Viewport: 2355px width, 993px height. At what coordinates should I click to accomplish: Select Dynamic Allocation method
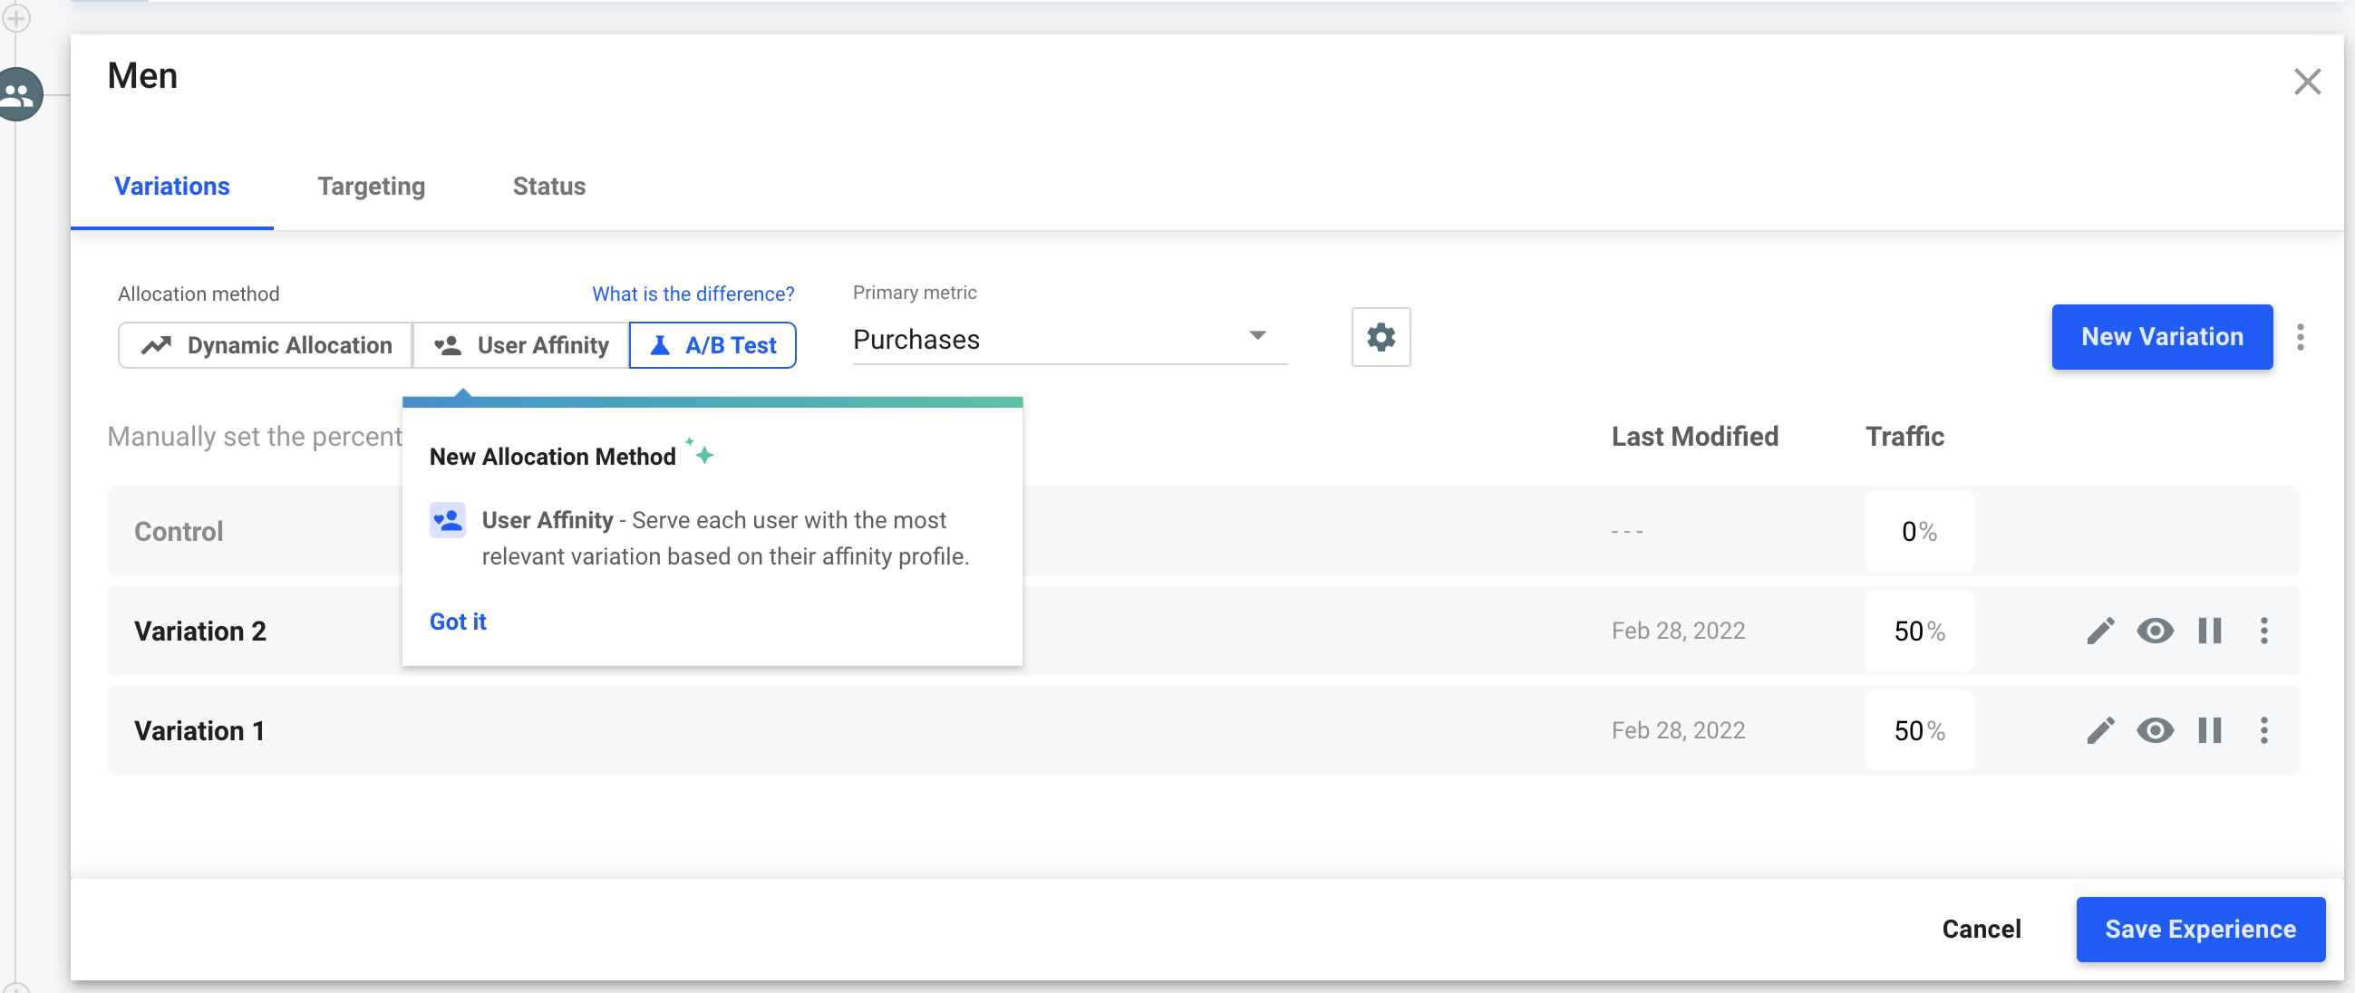[266, 345]
